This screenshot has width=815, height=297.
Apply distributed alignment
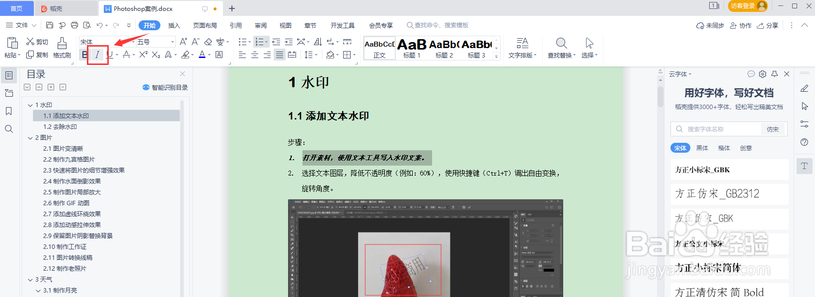click(x=292, y=55)
